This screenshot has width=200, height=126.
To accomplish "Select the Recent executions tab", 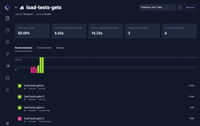I will tap(23, 48).
